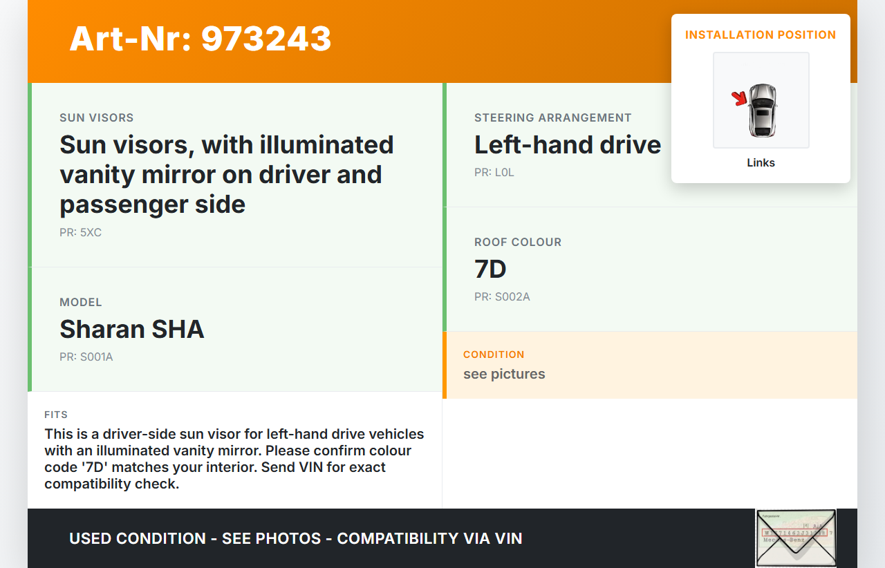The image size is (885, 568).
Task: Select the 'Sharan SHA' model value
Action: pos(132,329)
